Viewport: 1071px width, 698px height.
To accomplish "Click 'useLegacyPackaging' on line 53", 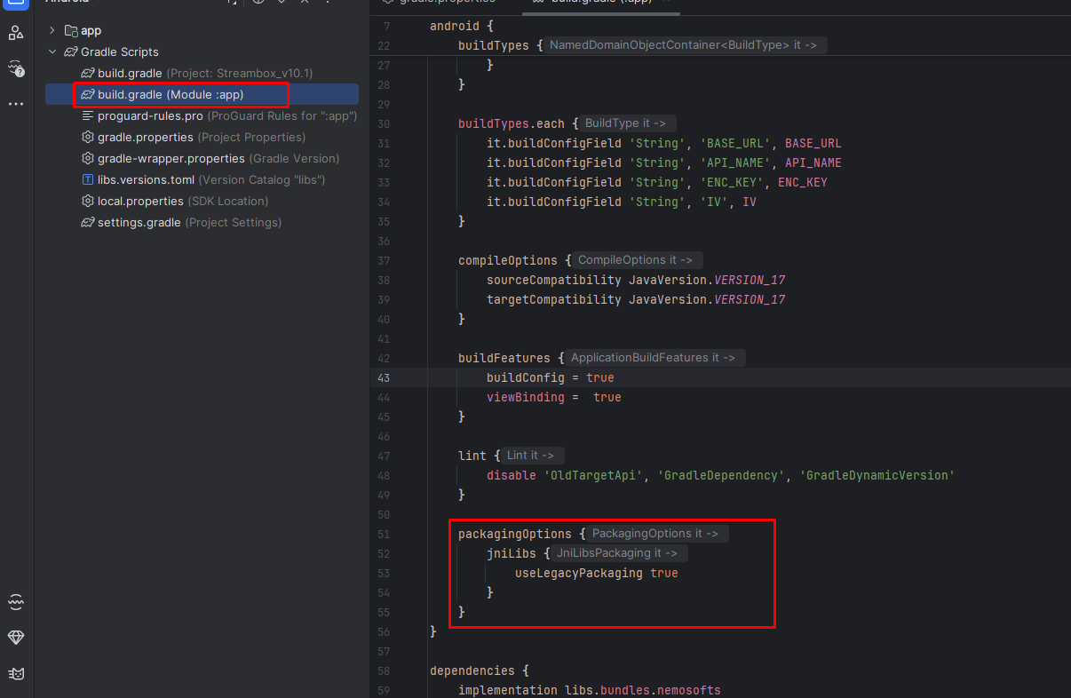I will [x=579, y=573].
